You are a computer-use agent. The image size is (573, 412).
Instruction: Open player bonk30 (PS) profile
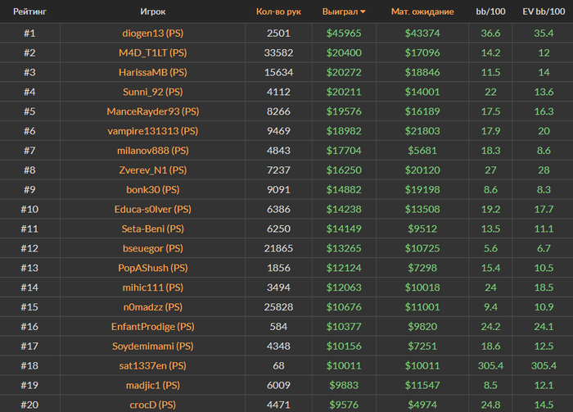[x=153, y=190]
